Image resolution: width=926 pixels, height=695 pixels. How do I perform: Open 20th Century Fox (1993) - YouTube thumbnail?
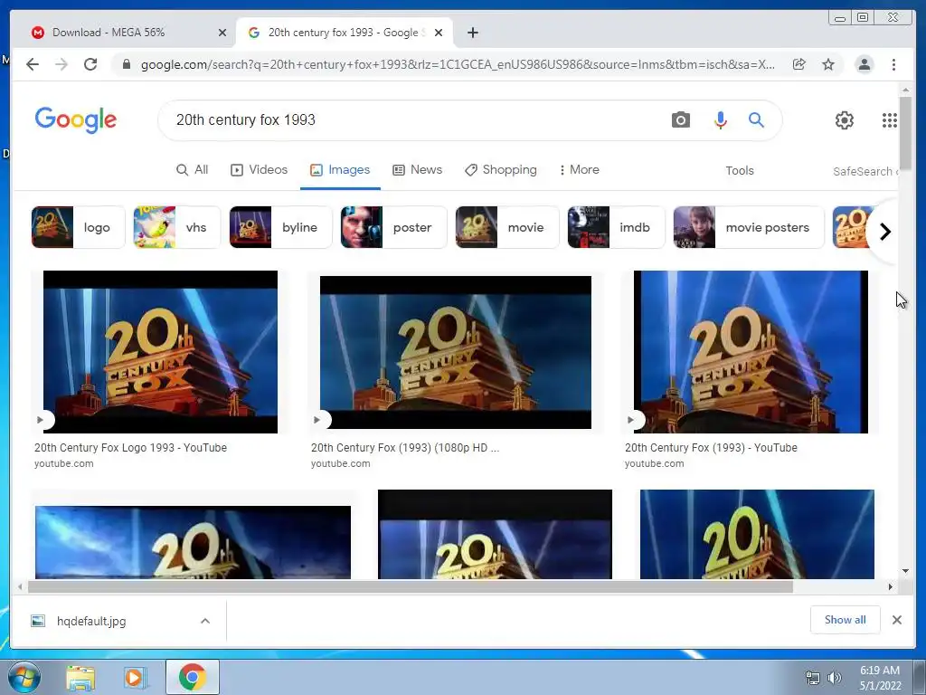[751, 352]
